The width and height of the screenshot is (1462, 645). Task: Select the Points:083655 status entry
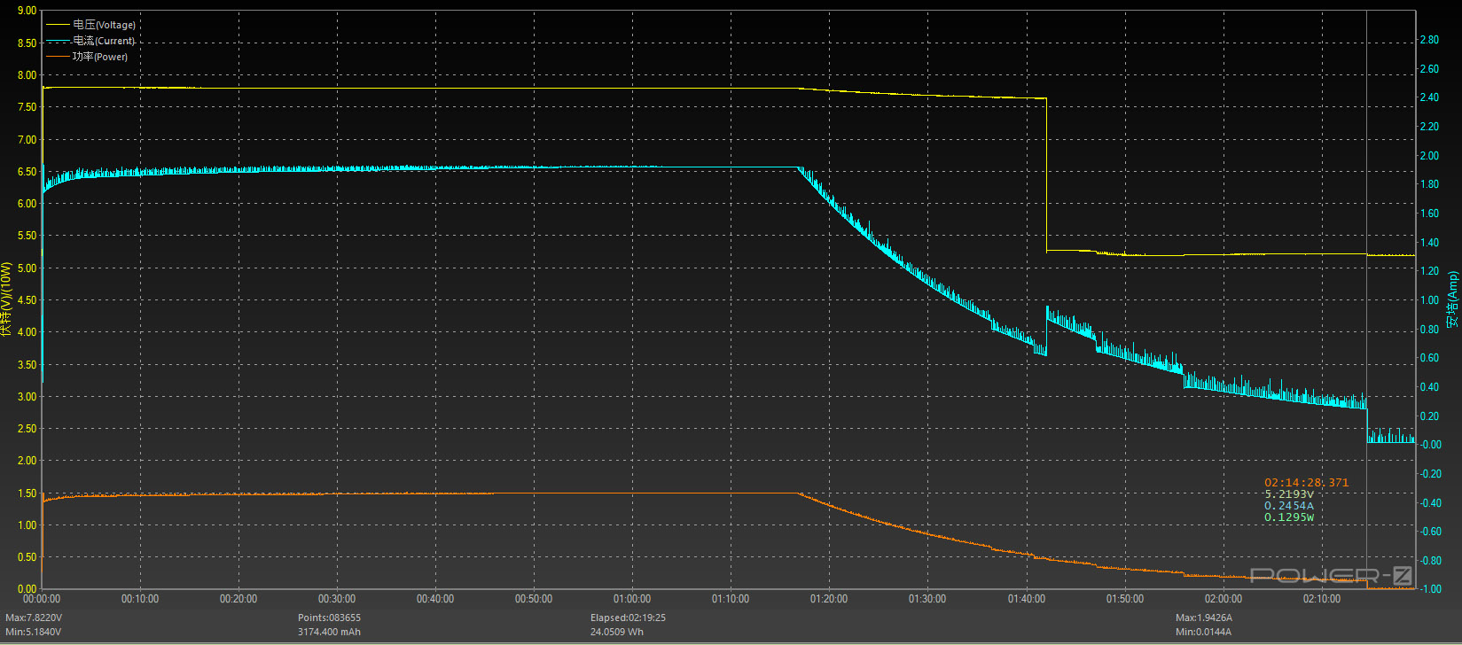329,618
